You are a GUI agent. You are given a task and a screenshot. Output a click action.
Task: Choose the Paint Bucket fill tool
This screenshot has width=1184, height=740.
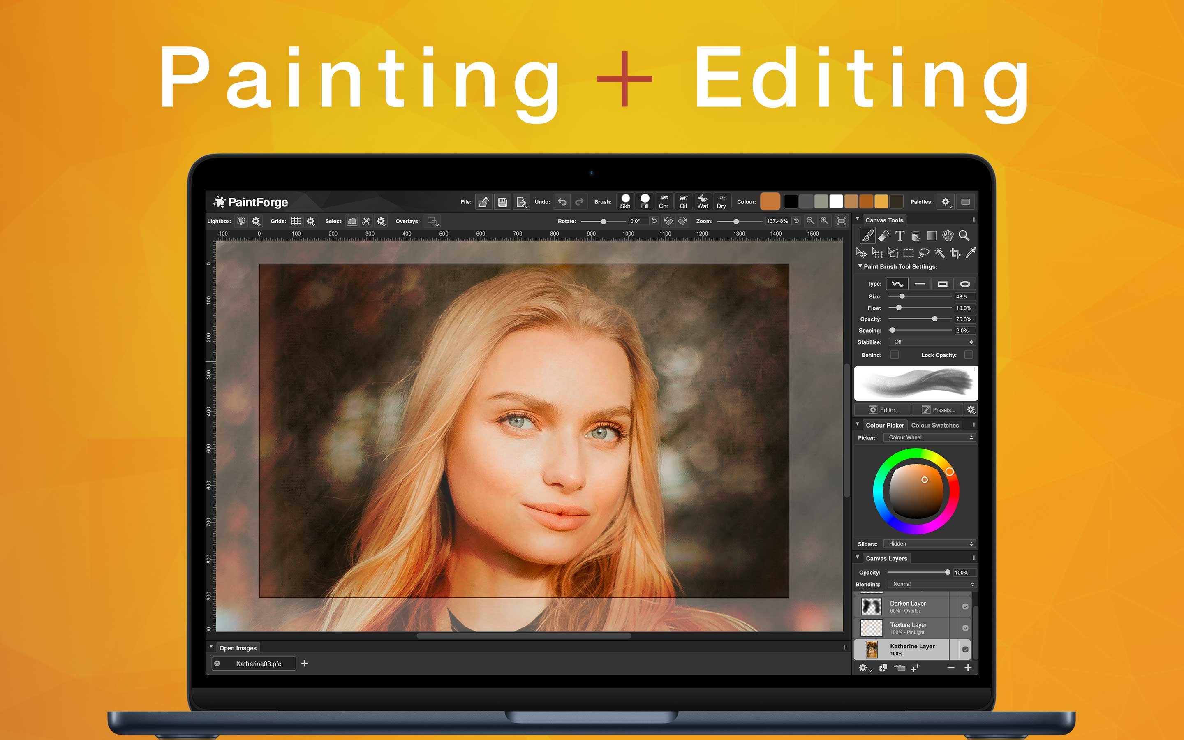click(x=916, y=236)
